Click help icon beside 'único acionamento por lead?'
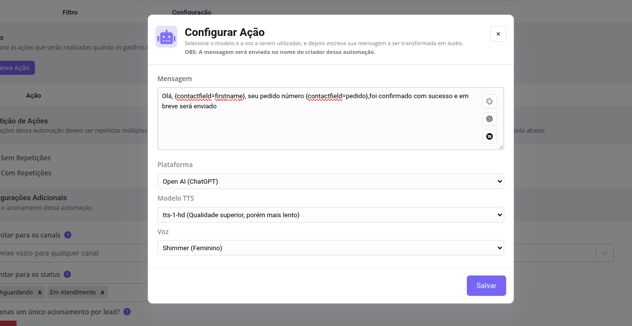This screenshot has height=326, width=632. coord(127,312)
